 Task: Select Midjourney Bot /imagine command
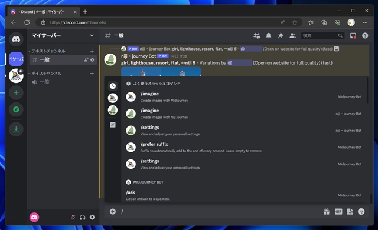click(x=244, y=97)
